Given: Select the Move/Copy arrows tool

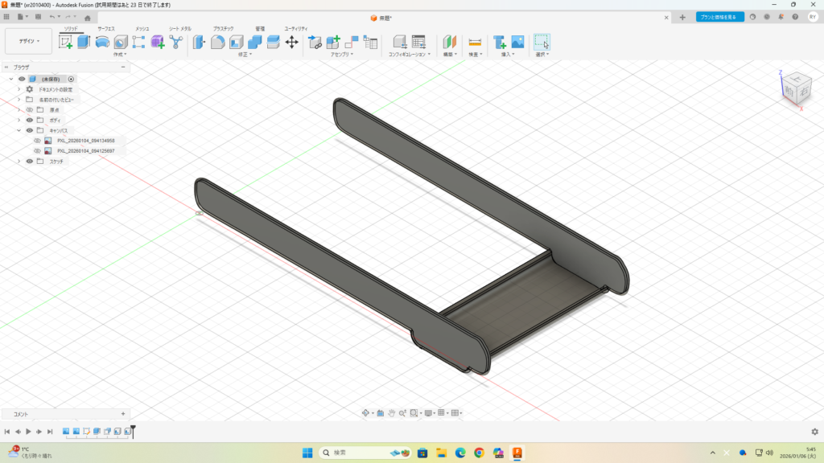Looking at the screenshot, I should point(291,42).
